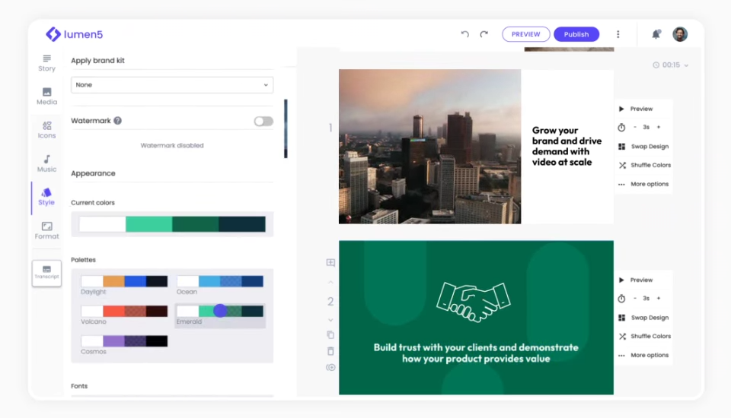This screenshot has height=418, width=731.
Task: Click the white swatch in Current colors
Action: tap(103, 224)
